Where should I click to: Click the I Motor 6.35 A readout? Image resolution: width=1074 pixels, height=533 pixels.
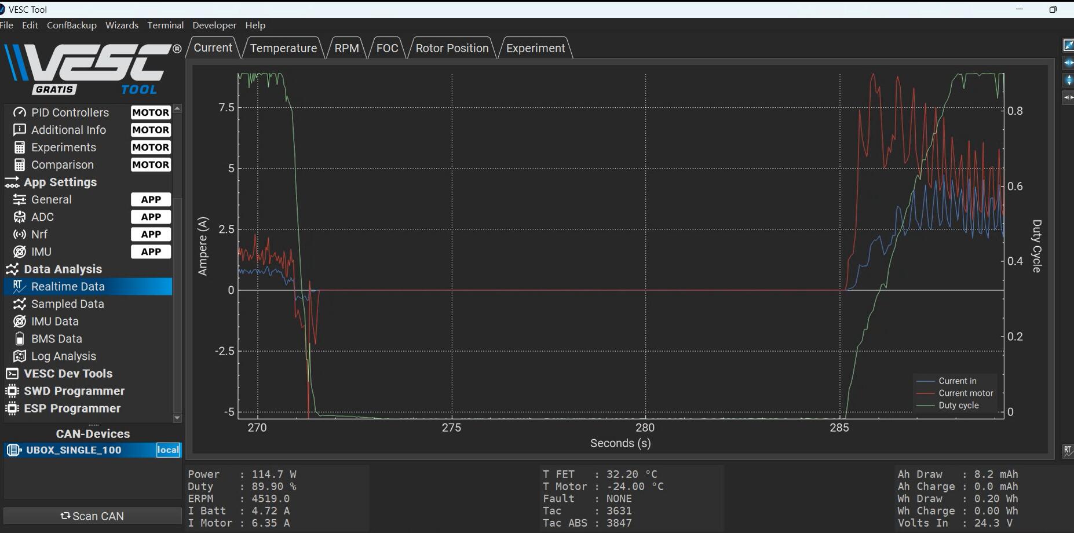(239, 523)
